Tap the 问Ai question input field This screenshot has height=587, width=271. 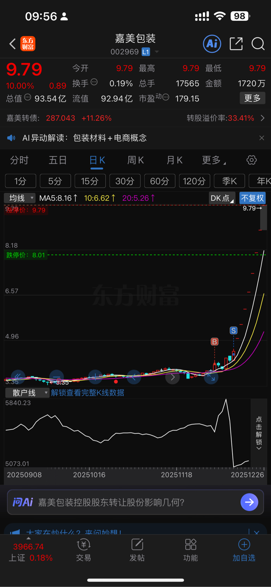(135, 502)
